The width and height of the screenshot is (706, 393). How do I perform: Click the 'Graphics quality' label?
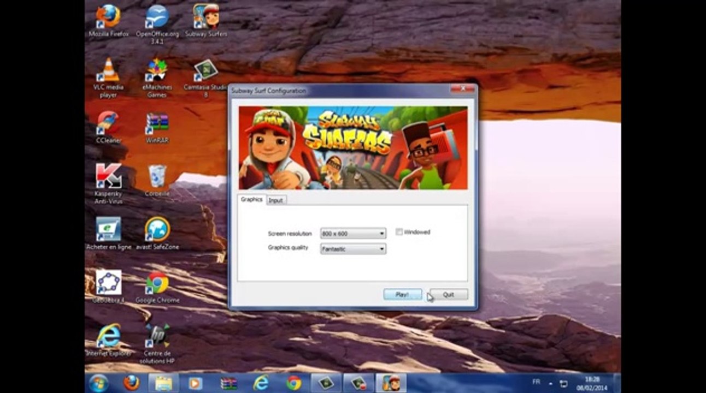click(288, 248)
